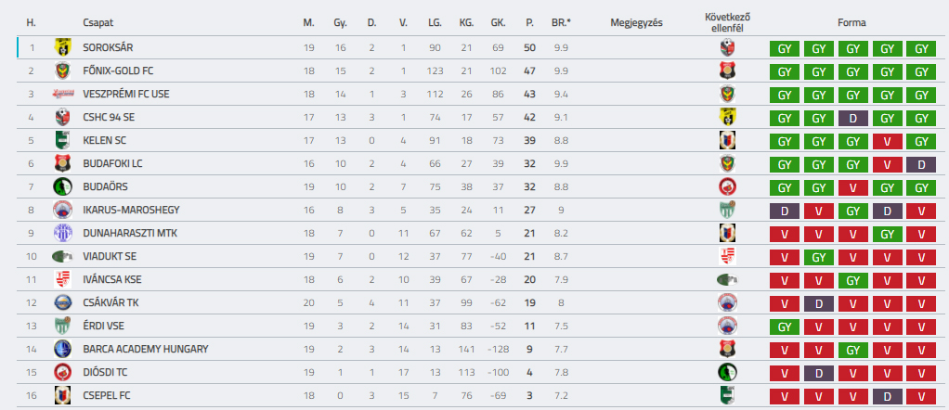
Task: Click the Veszprémi FC USE logo
Action: 62,94
